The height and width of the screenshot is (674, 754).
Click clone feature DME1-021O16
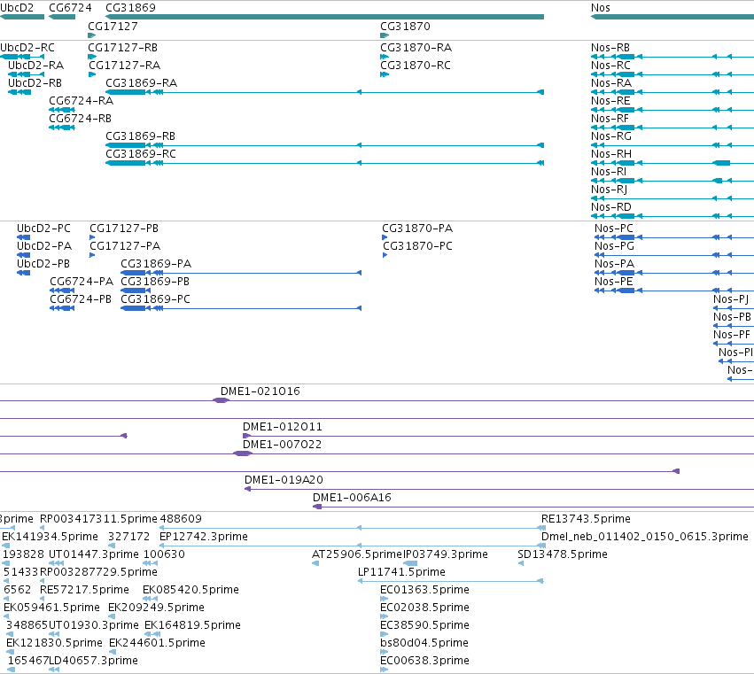point(260,391)
